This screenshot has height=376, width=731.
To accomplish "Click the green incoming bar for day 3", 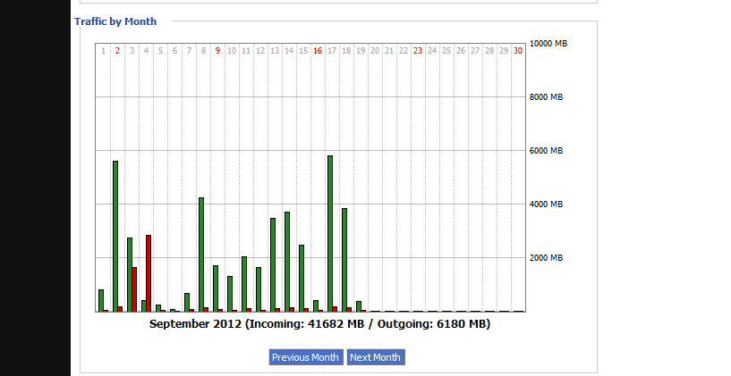I will pos(130,274).
